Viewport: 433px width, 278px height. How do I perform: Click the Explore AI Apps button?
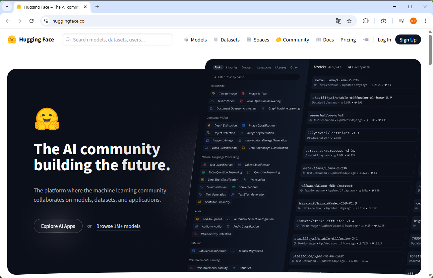point(58,226)
